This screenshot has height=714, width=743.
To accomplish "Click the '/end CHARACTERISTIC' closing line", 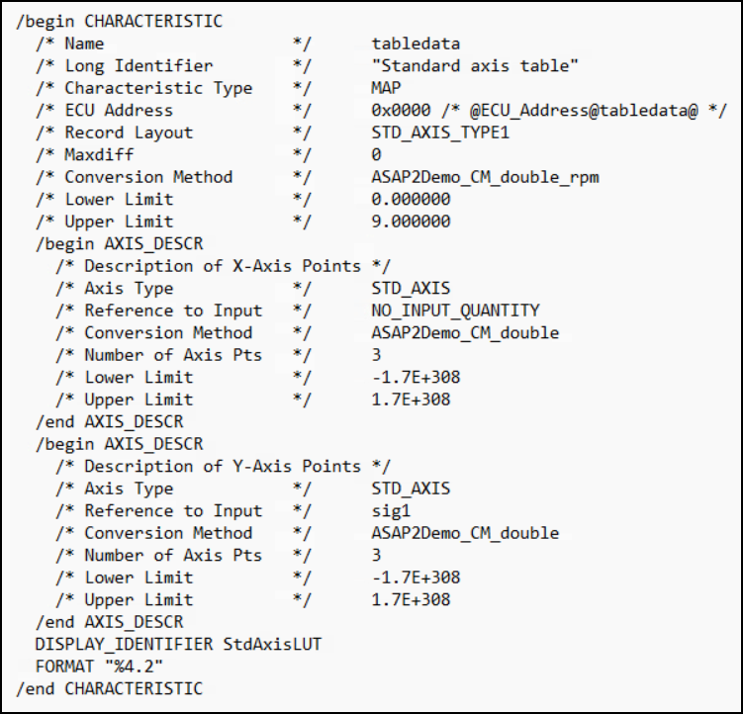I will 109,688.
